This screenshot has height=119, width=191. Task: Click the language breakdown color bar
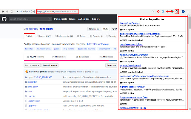(x=70, y=60)
